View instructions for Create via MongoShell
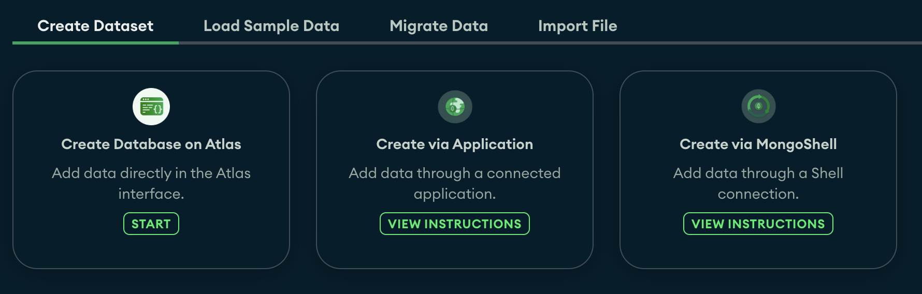 pyautogui.click(x=758, y=224)
